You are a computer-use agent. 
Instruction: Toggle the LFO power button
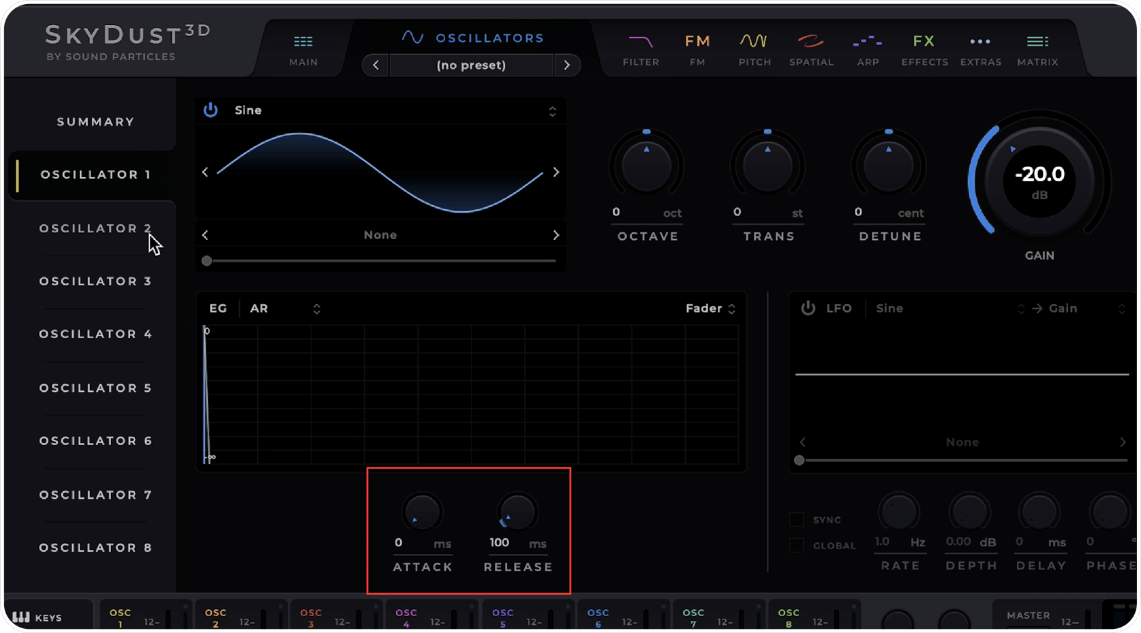(808, 308)
